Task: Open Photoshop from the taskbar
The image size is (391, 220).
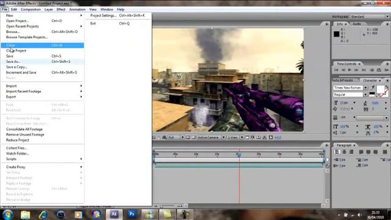Action: click(x=132, y=215)
